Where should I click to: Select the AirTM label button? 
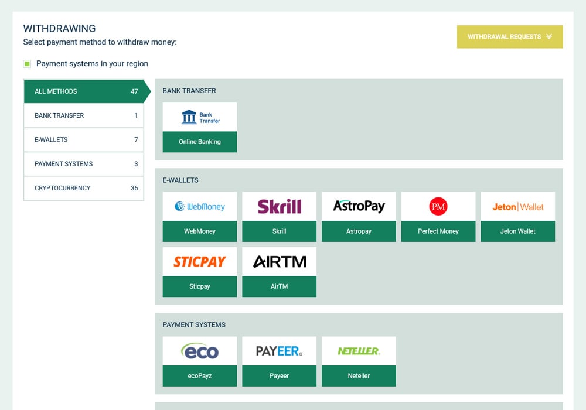pos(279,286)
